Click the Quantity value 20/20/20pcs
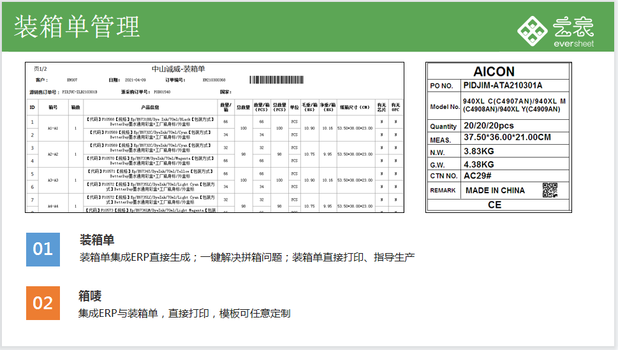The width and height of the screenshot is (618, 350). (489, 126)
